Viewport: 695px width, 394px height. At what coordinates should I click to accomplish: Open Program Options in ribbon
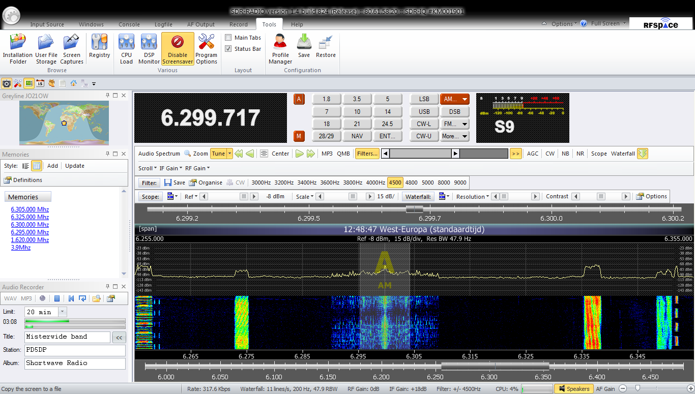coord(206,49)
